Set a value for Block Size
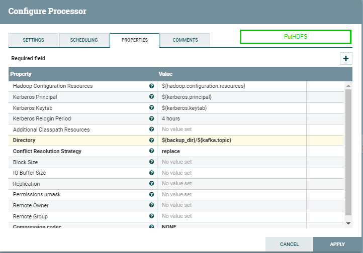 (x=231, y=162)
